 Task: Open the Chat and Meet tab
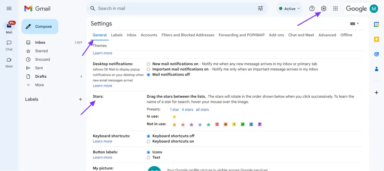pos(301,35)
